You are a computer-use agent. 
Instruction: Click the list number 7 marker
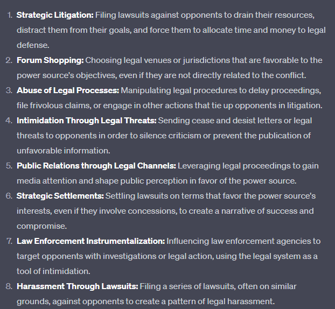click(x=8, y=241)
